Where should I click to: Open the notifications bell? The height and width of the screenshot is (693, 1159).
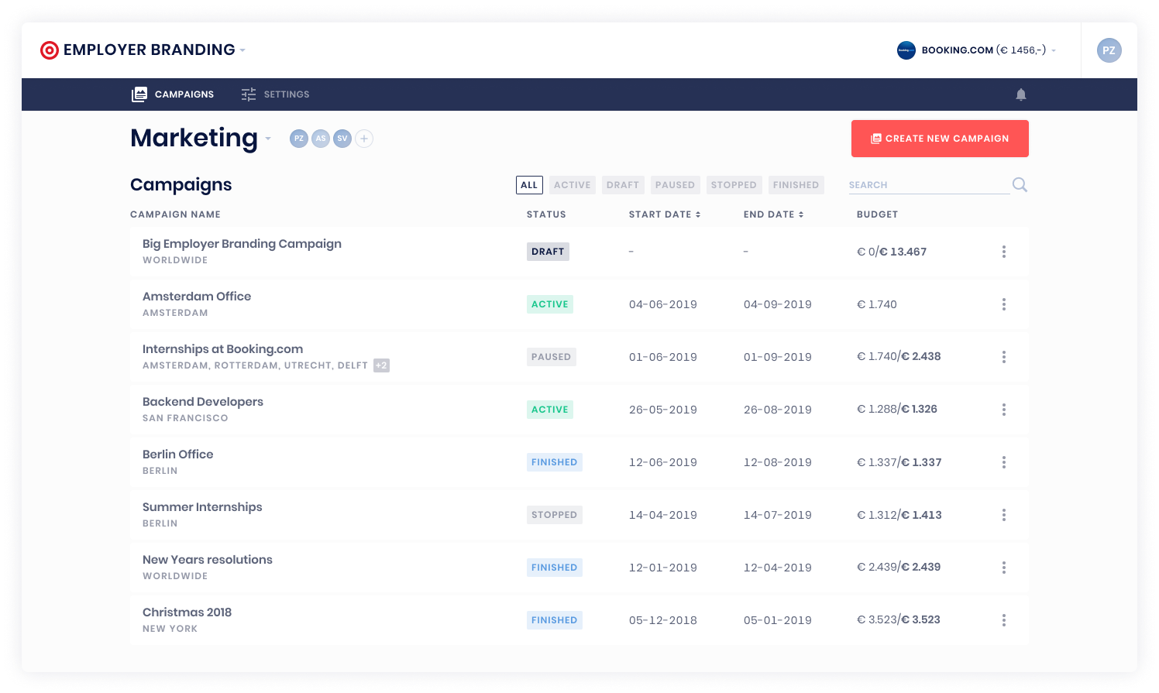(1021, 94)
